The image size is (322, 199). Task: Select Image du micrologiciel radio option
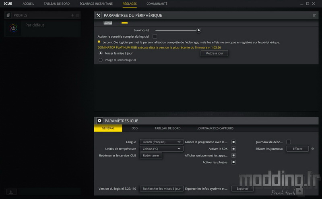100,60
